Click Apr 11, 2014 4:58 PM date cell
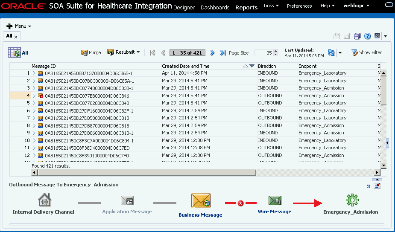395x232 pixels. [184, 73]
